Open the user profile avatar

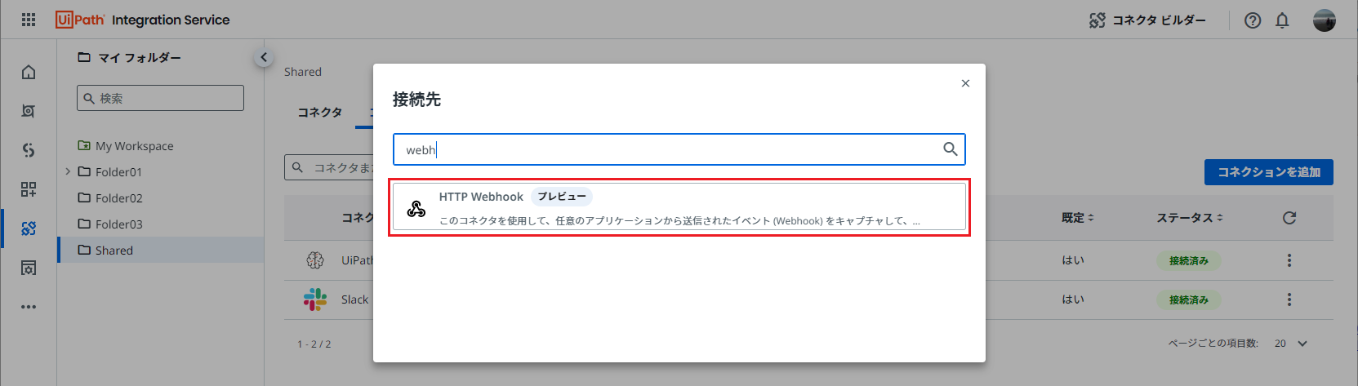pyautogui.click(x=1325, y=20)
